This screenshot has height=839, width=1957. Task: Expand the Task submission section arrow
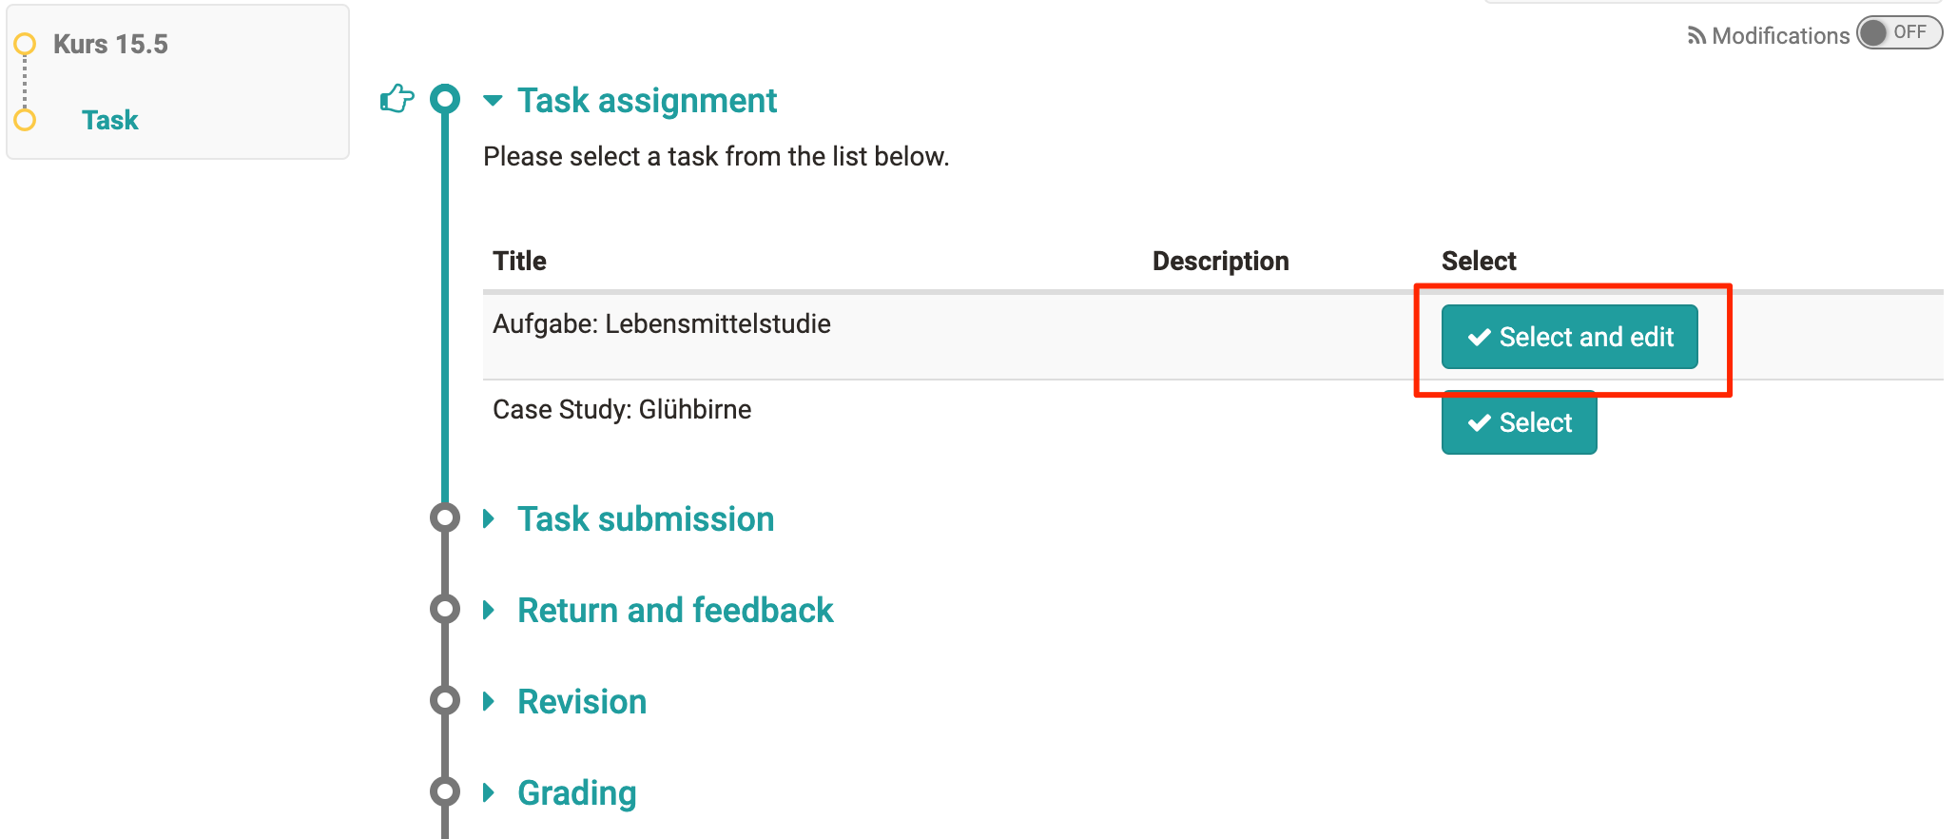(x=489, y=518)
